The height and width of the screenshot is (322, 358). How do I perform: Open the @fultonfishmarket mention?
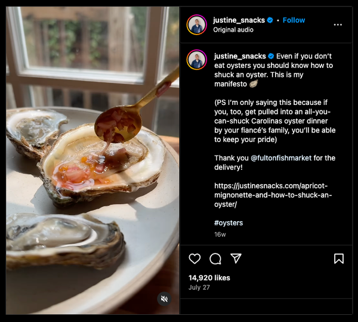click(286, 158)
